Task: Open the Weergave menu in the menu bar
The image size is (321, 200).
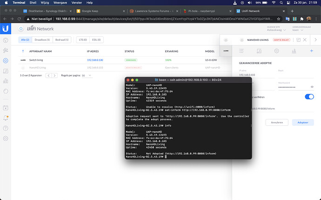Action: coord(60,3)
